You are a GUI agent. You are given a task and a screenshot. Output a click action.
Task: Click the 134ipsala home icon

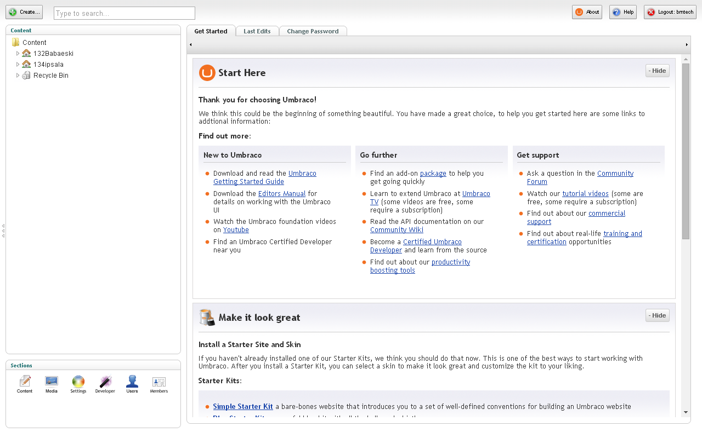(26, 65)
